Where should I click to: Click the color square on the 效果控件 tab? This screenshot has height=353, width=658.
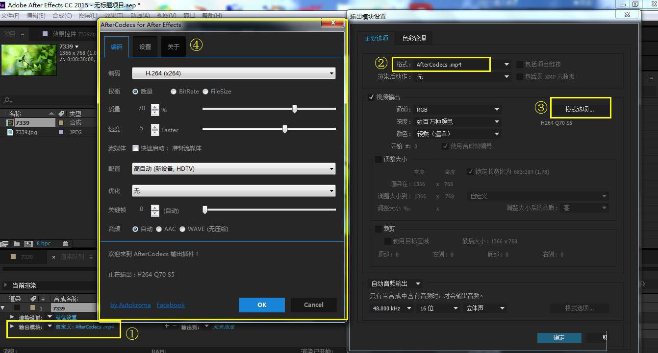coord(45,34)
